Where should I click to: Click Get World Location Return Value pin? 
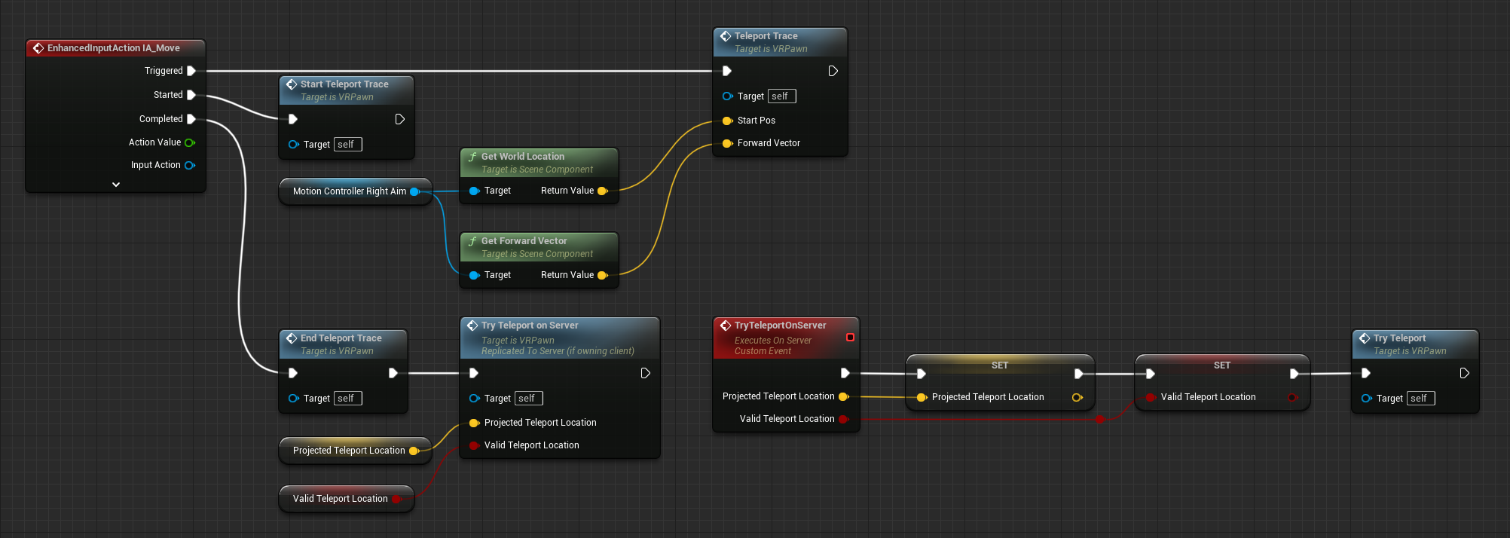point(603,191)
